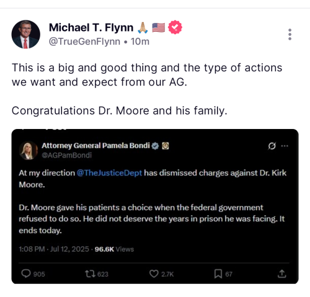Open the embedded tweet's ellipsis menu
Screen dimensions: 310x297
coord(285,146)
